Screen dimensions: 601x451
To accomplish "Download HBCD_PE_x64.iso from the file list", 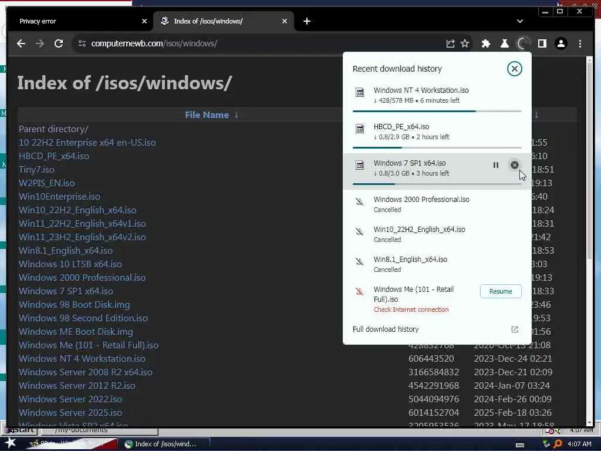I will click(x=54, y=156).
